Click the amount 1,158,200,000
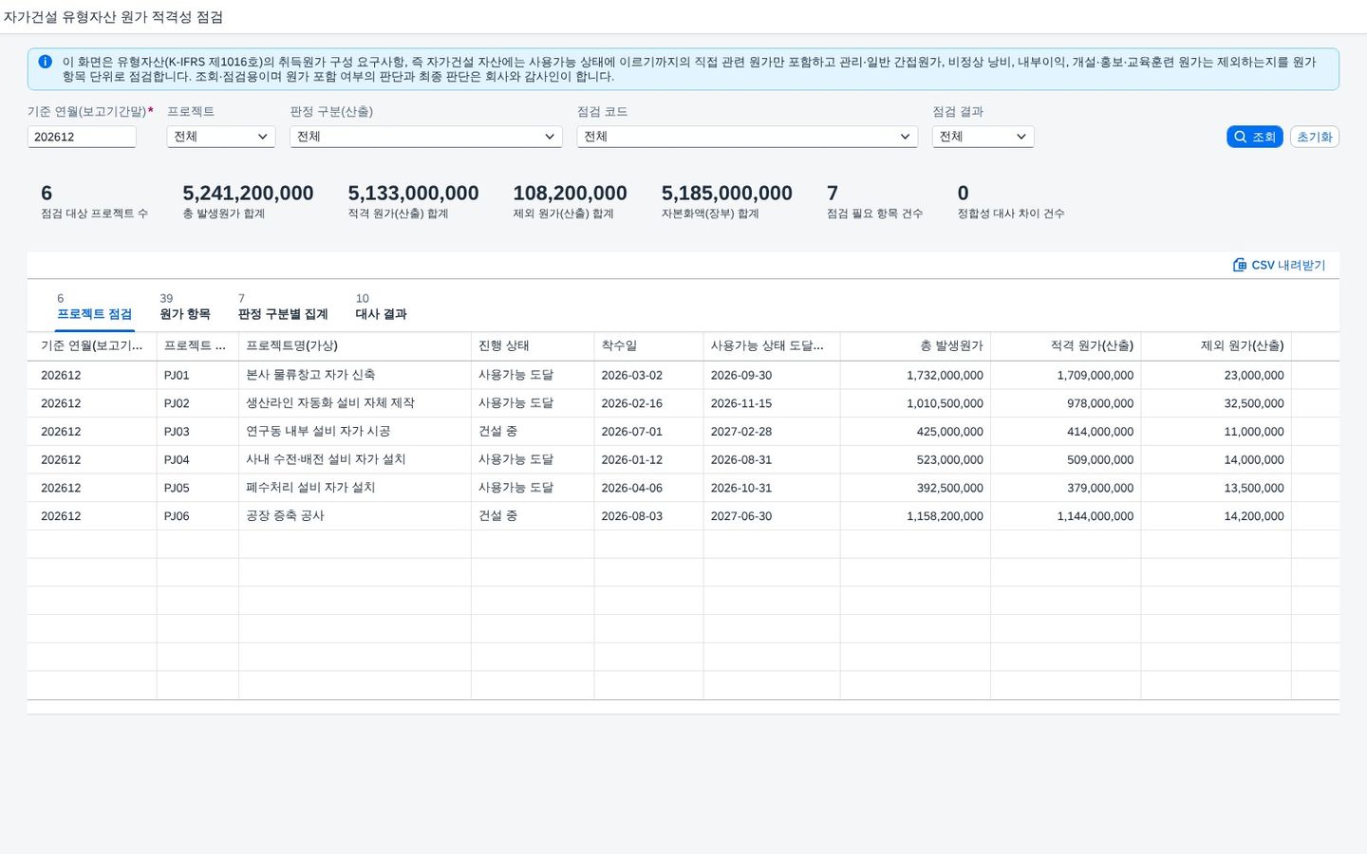 945,516
